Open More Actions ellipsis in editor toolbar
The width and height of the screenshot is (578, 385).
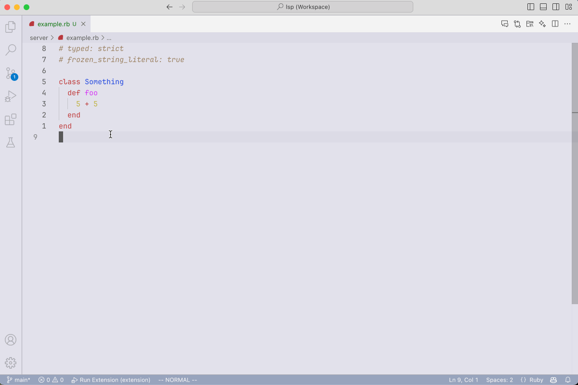(x=567, y=24)
